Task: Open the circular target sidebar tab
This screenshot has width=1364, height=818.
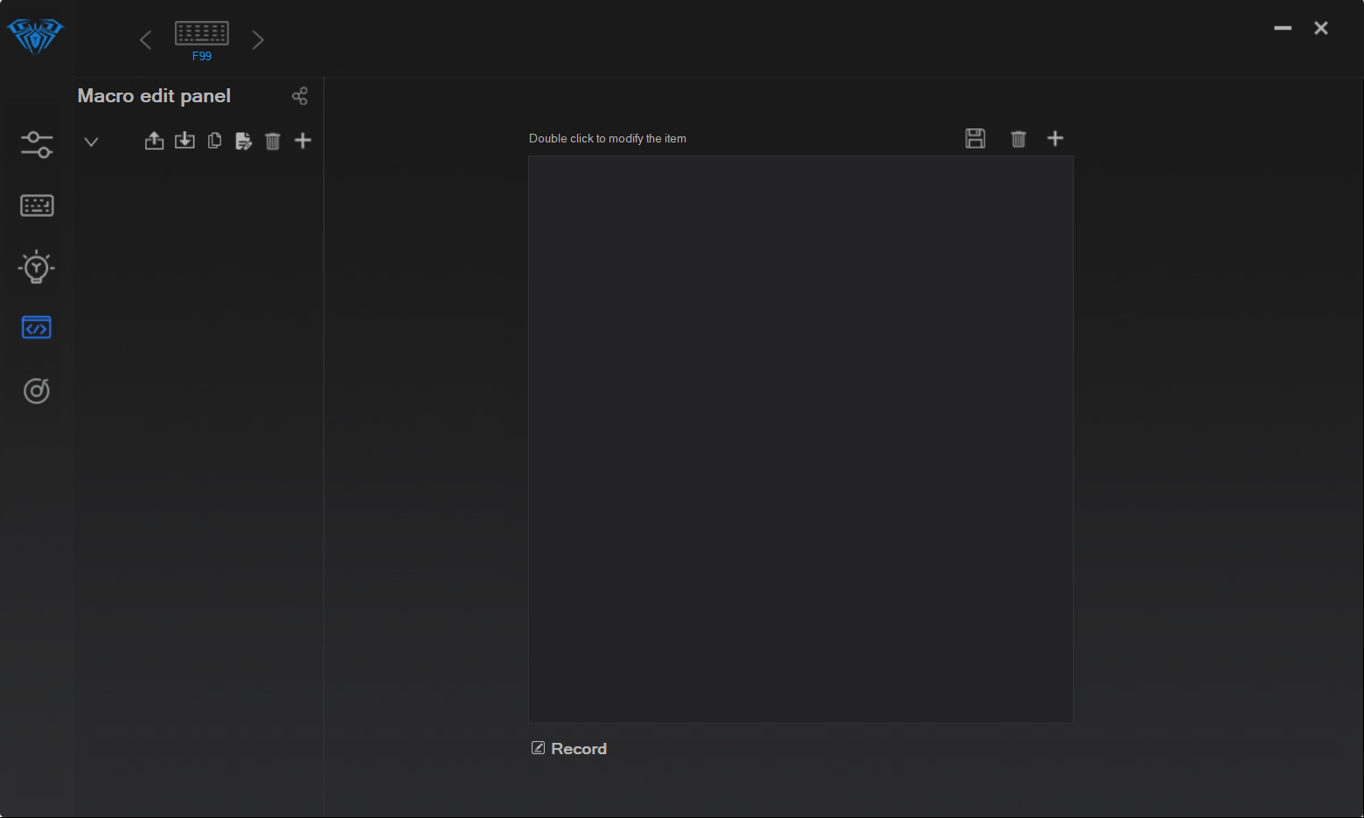Action: (x=37, y=391)
